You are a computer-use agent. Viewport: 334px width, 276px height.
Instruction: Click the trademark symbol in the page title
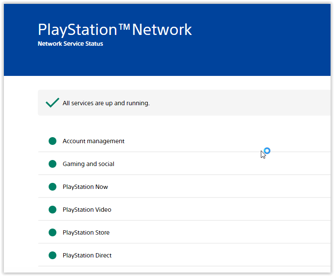[x=124, y=27]
